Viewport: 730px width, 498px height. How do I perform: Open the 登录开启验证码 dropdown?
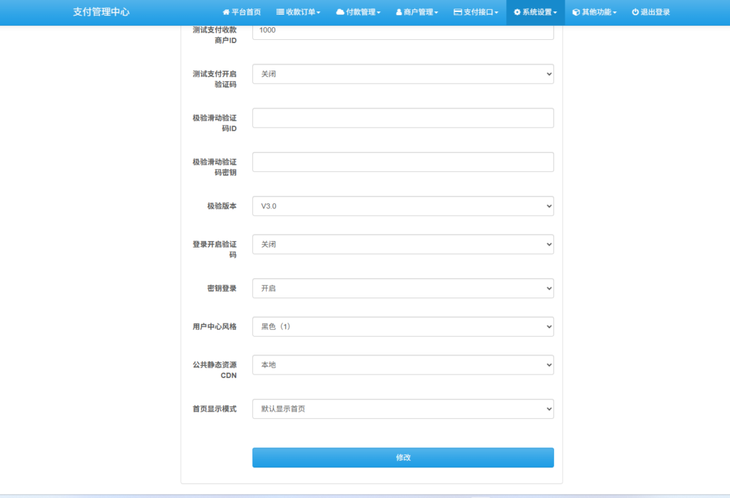point(403,245)
